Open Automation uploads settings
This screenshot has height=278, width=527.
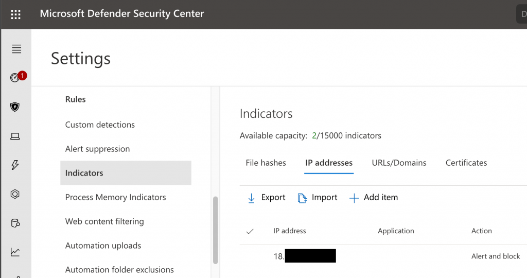pos(103,246)
